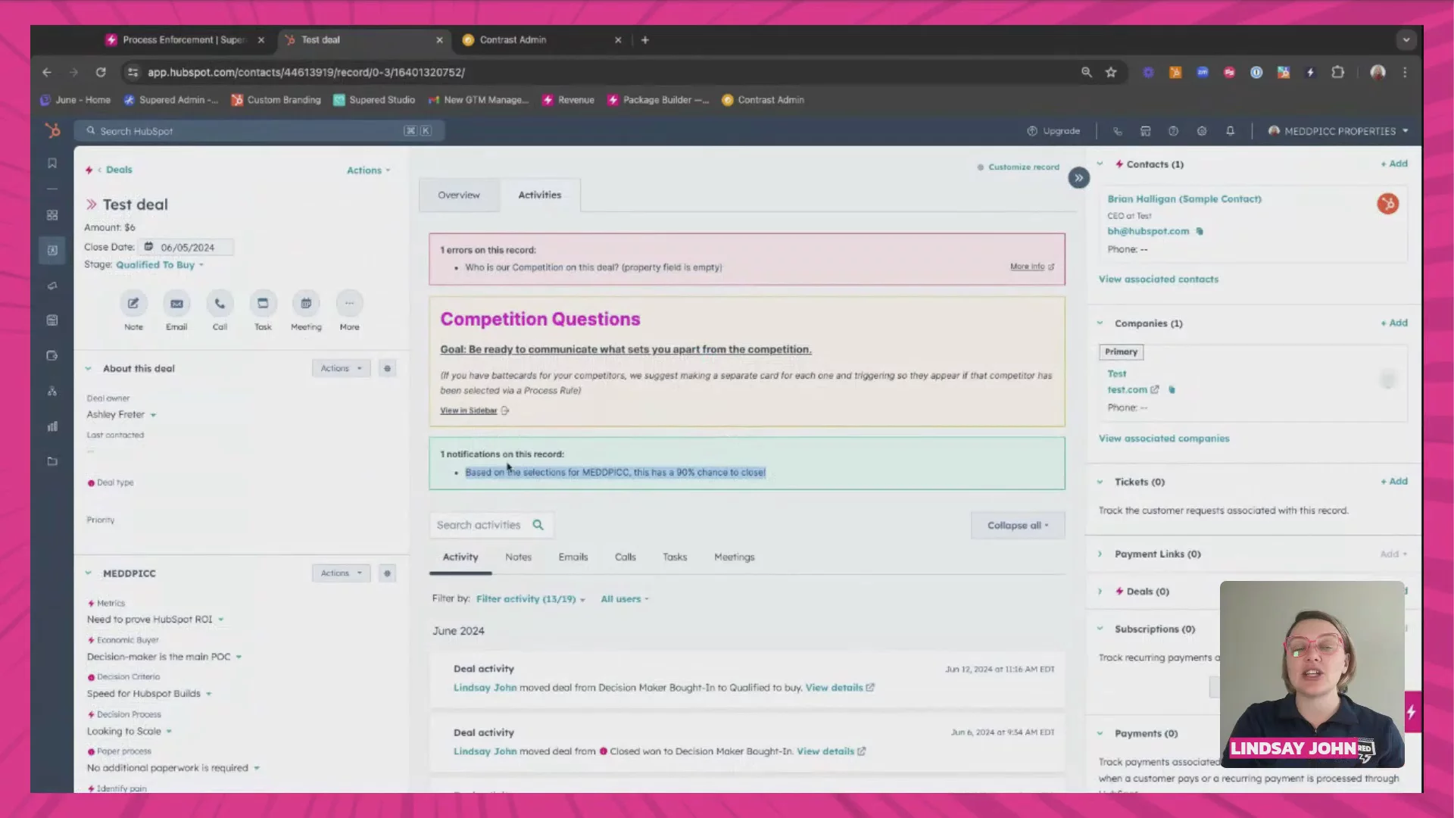The image size is (1454, 818).
Task: Click View associated companies link
Action: point(1164,439)
